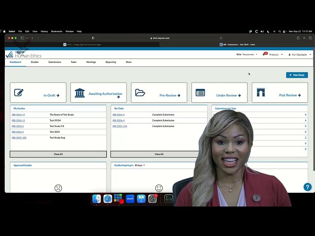This screenshot has height=236, width=315.
Task: Click the open folder icon for Pre-Review
Action: point(140,92)
